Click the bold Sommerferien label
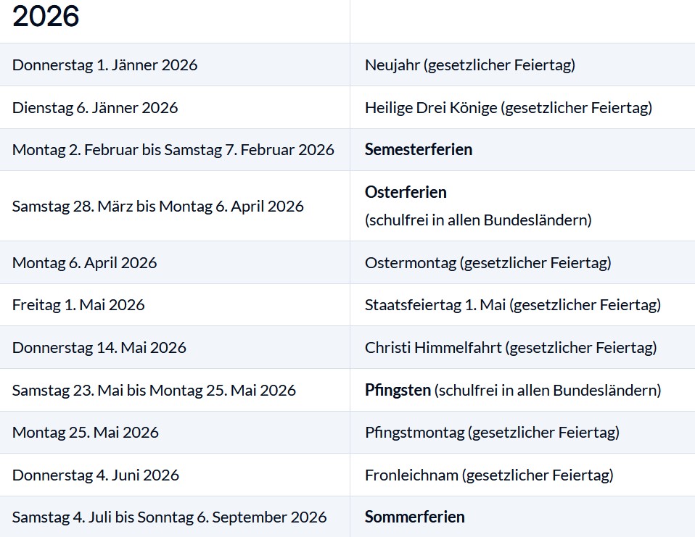The image size is (695, 537). [x=414, y=517]
